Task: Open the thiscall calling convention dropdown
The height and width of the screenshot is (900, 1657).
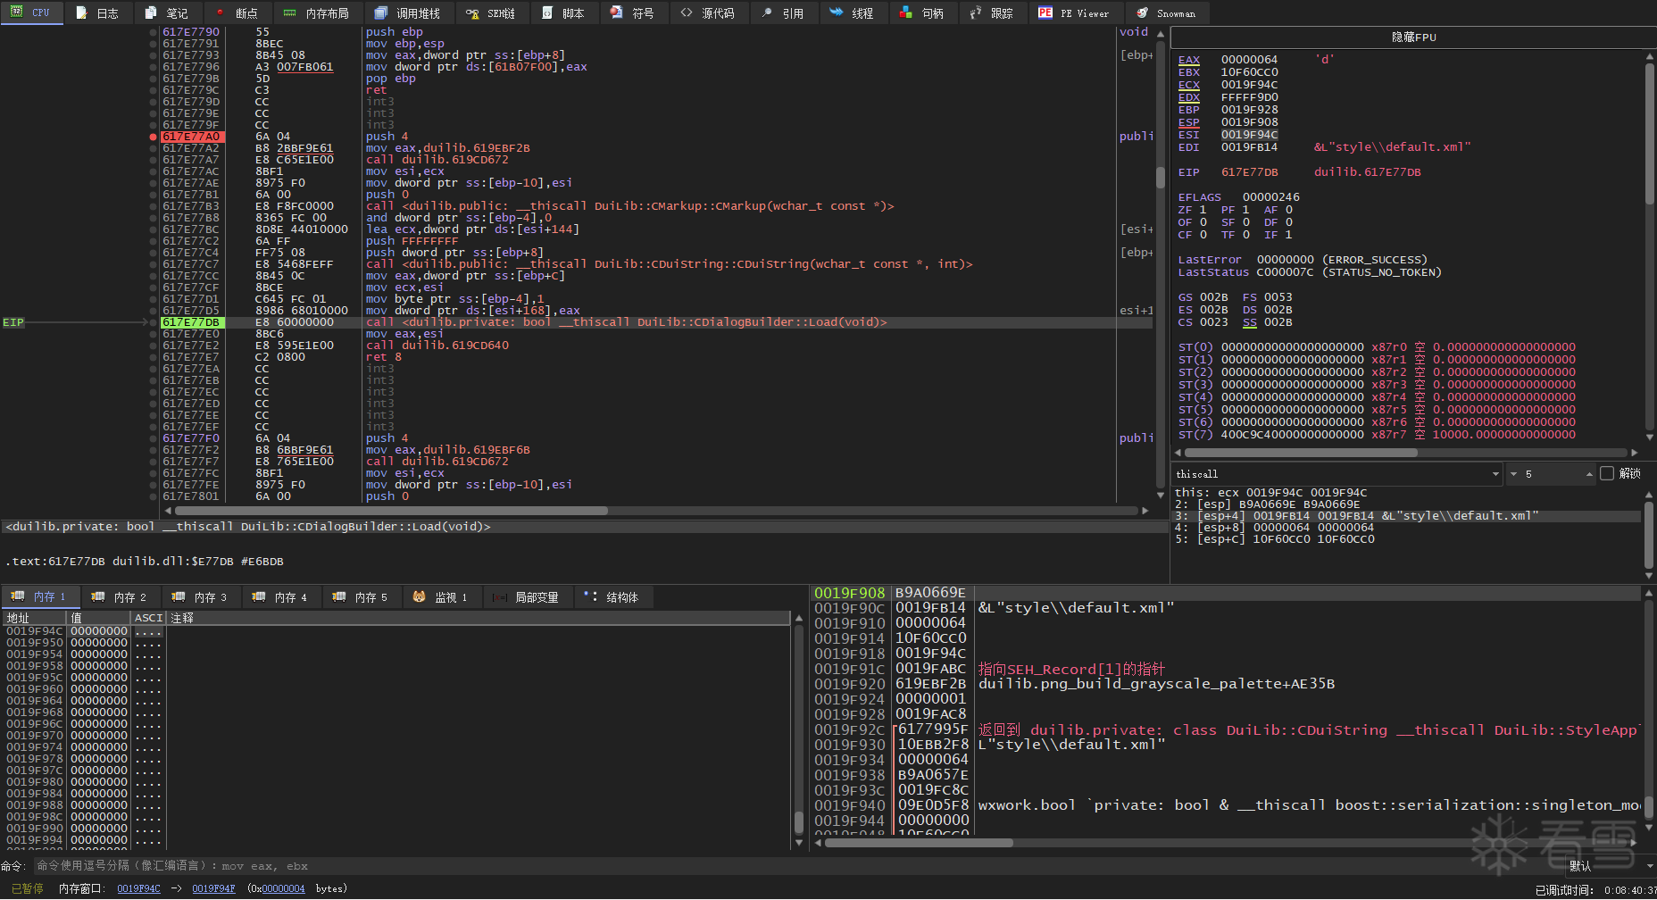Action: point(1336,473)
